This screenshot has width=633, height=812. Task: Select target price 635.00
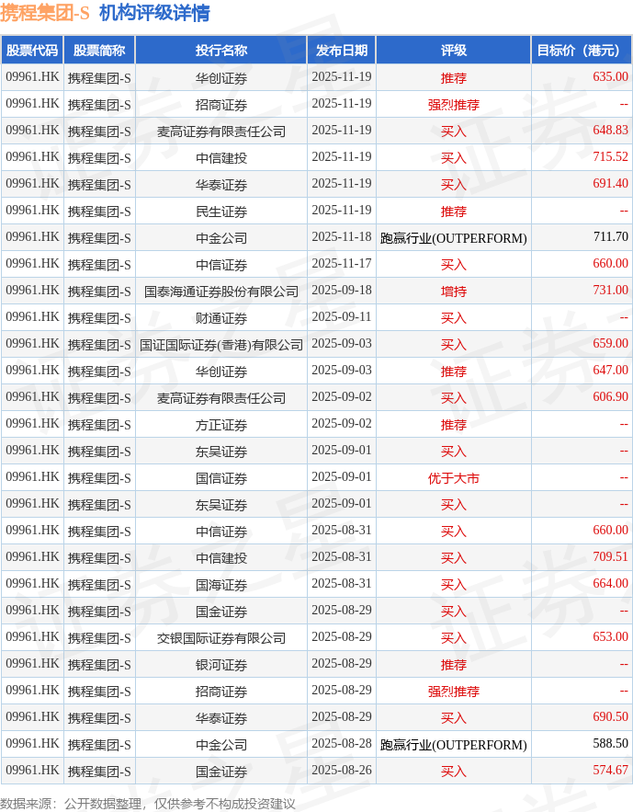coord(610,76)
